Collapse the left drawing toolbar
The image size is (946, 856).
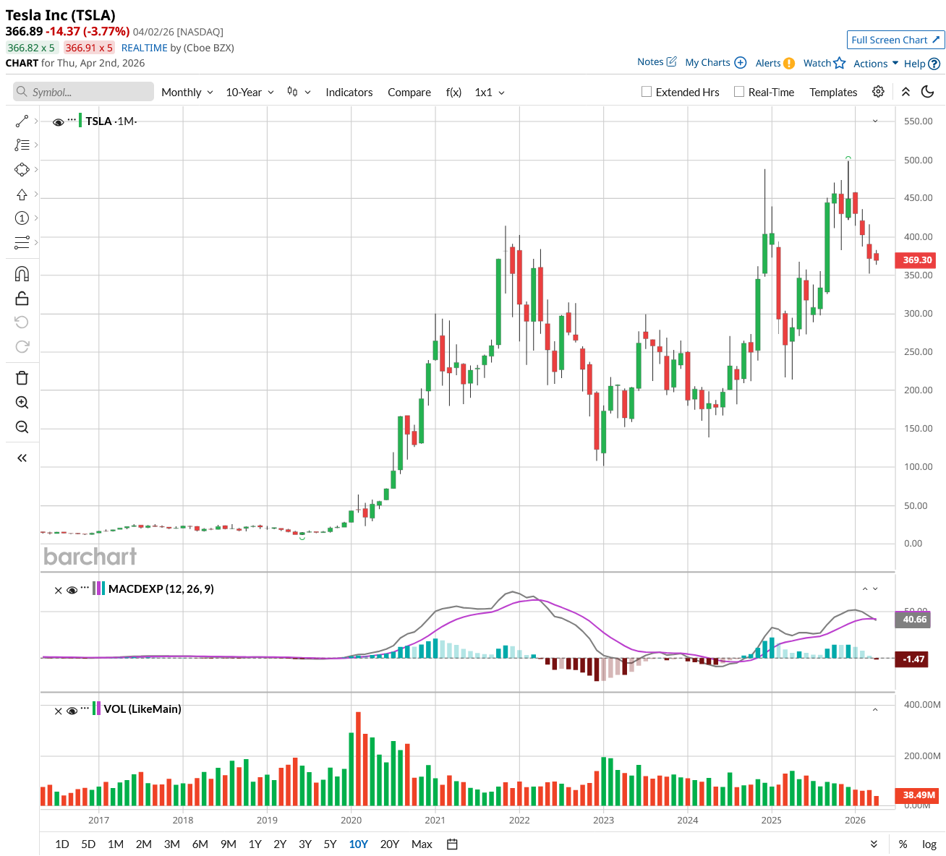[x=22, y=458]
